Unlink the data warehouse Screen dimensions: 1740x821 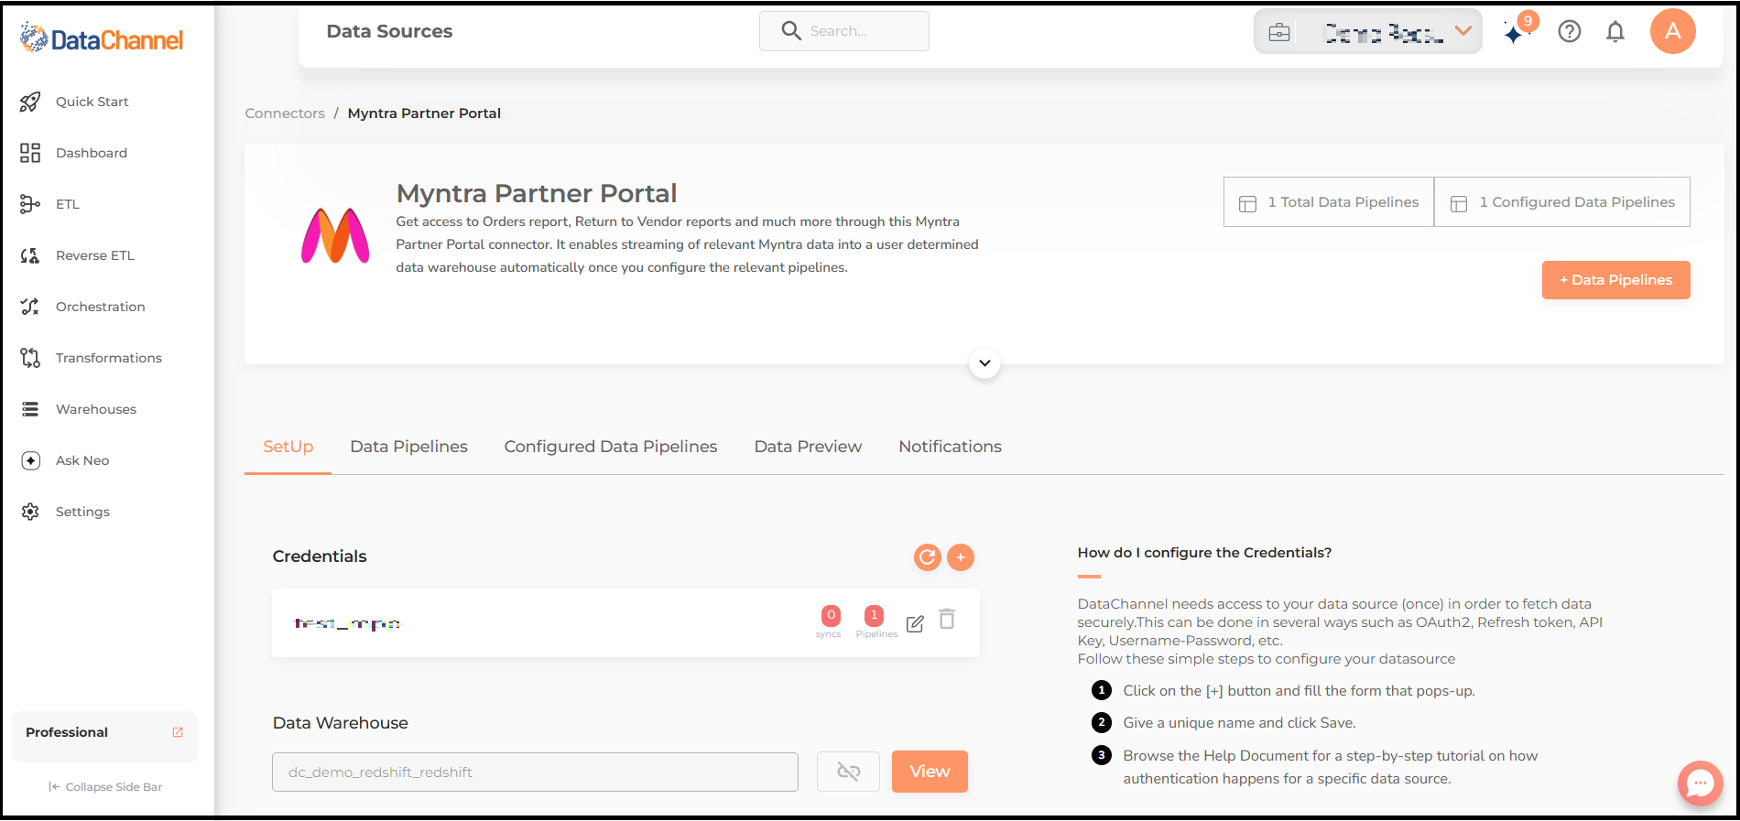(x=848, y=772)
